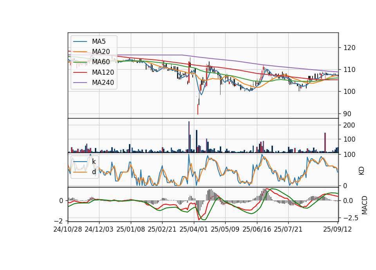Viewport: 376px width, 270px height.
Task: Click the MA60 legend label
Action: [x=101, y=62]
